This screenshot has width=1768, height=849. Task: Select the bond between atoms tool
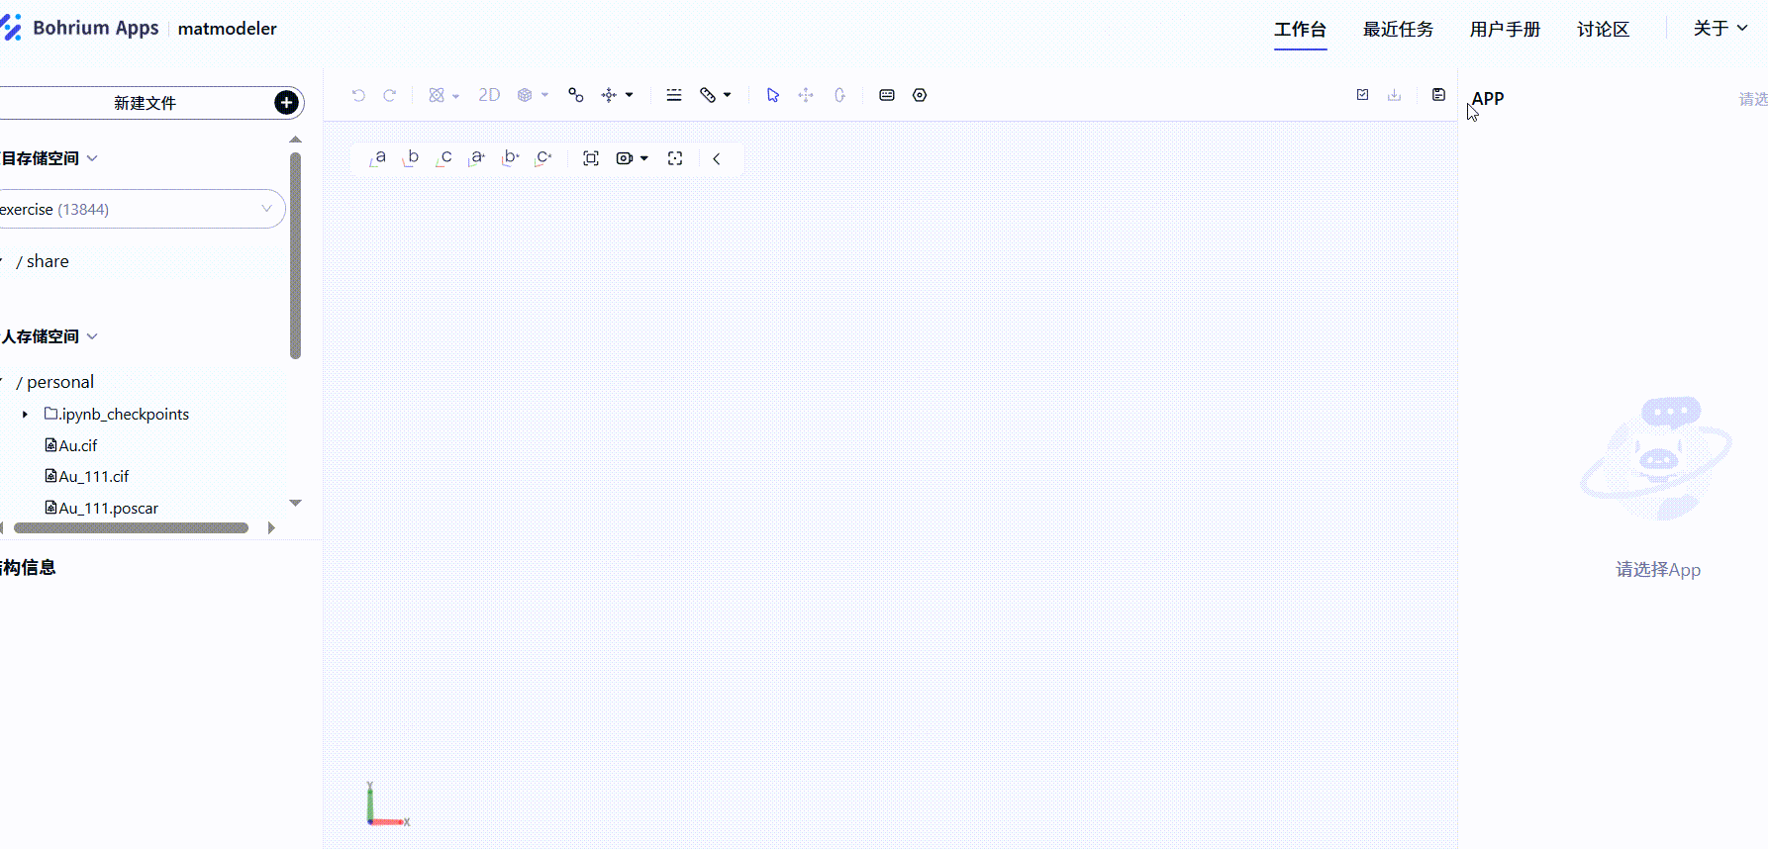point(575,95)
